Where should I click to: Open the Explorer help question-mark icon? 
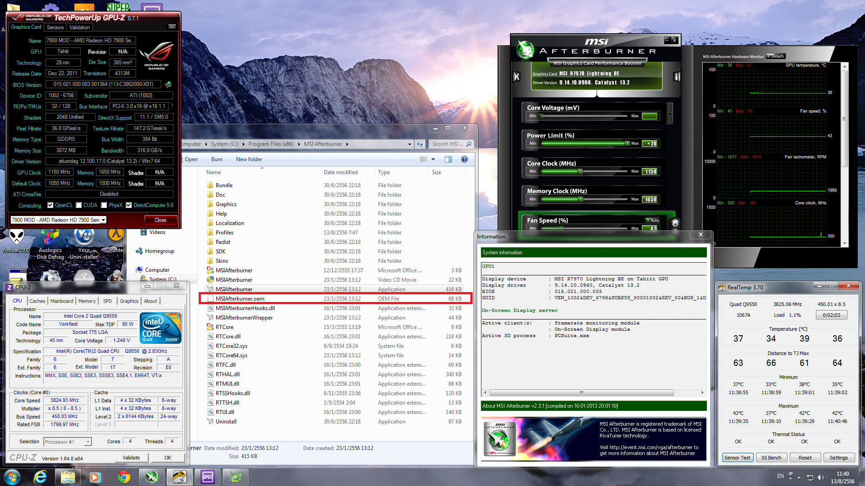tap(464, 159)
